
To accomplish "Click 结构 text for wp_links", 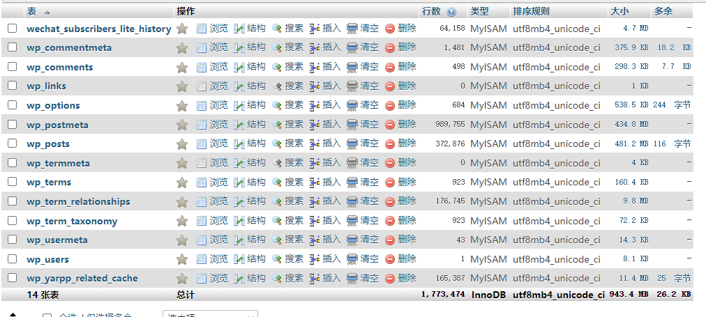I will [256, 86].
